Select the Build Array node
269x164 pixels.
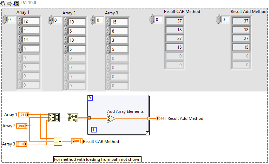(54, 117)
